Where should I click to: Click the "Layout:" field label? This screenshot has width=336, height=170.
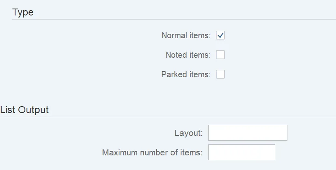click(188, 133)
